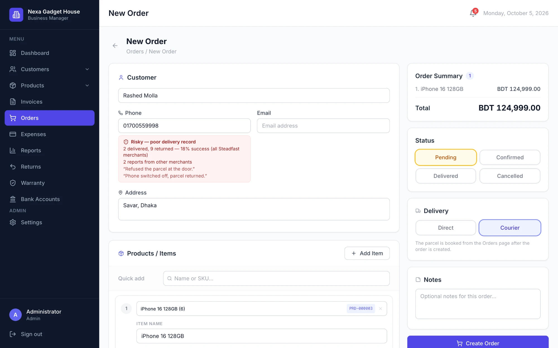Viewport: 558px width, 348px height.
Task: Open the notifications bell icon
Action: [473, 13]
